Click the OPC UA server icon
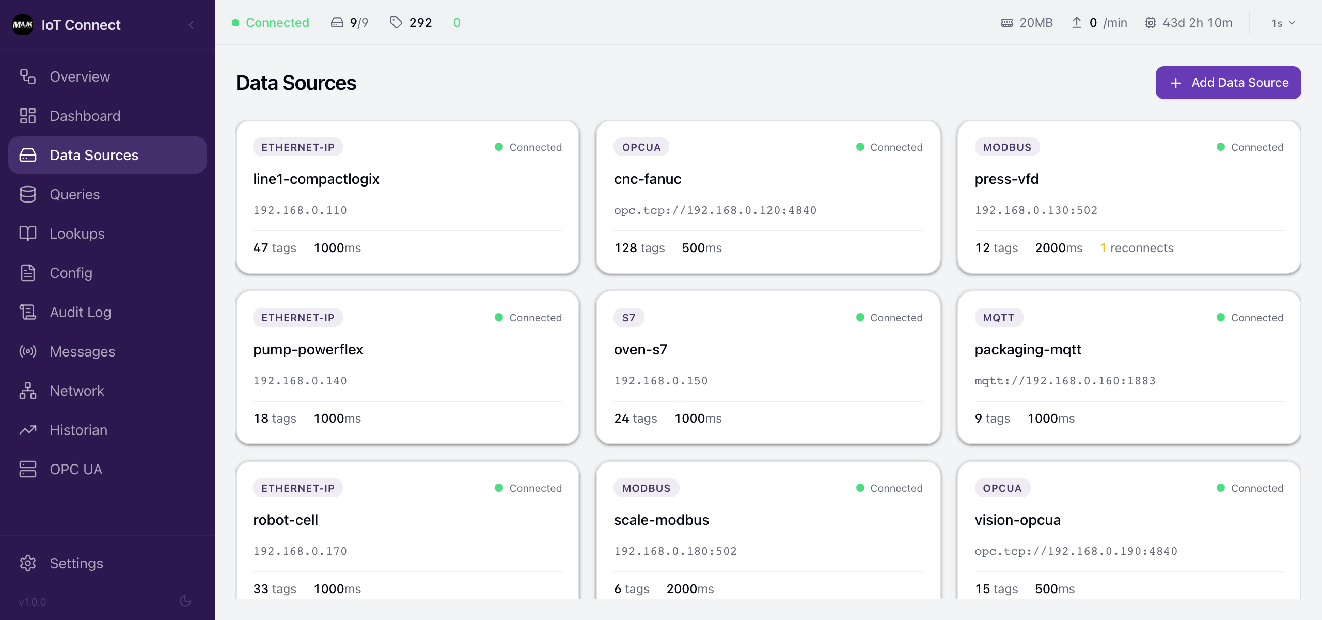 [x=28, y=469]
